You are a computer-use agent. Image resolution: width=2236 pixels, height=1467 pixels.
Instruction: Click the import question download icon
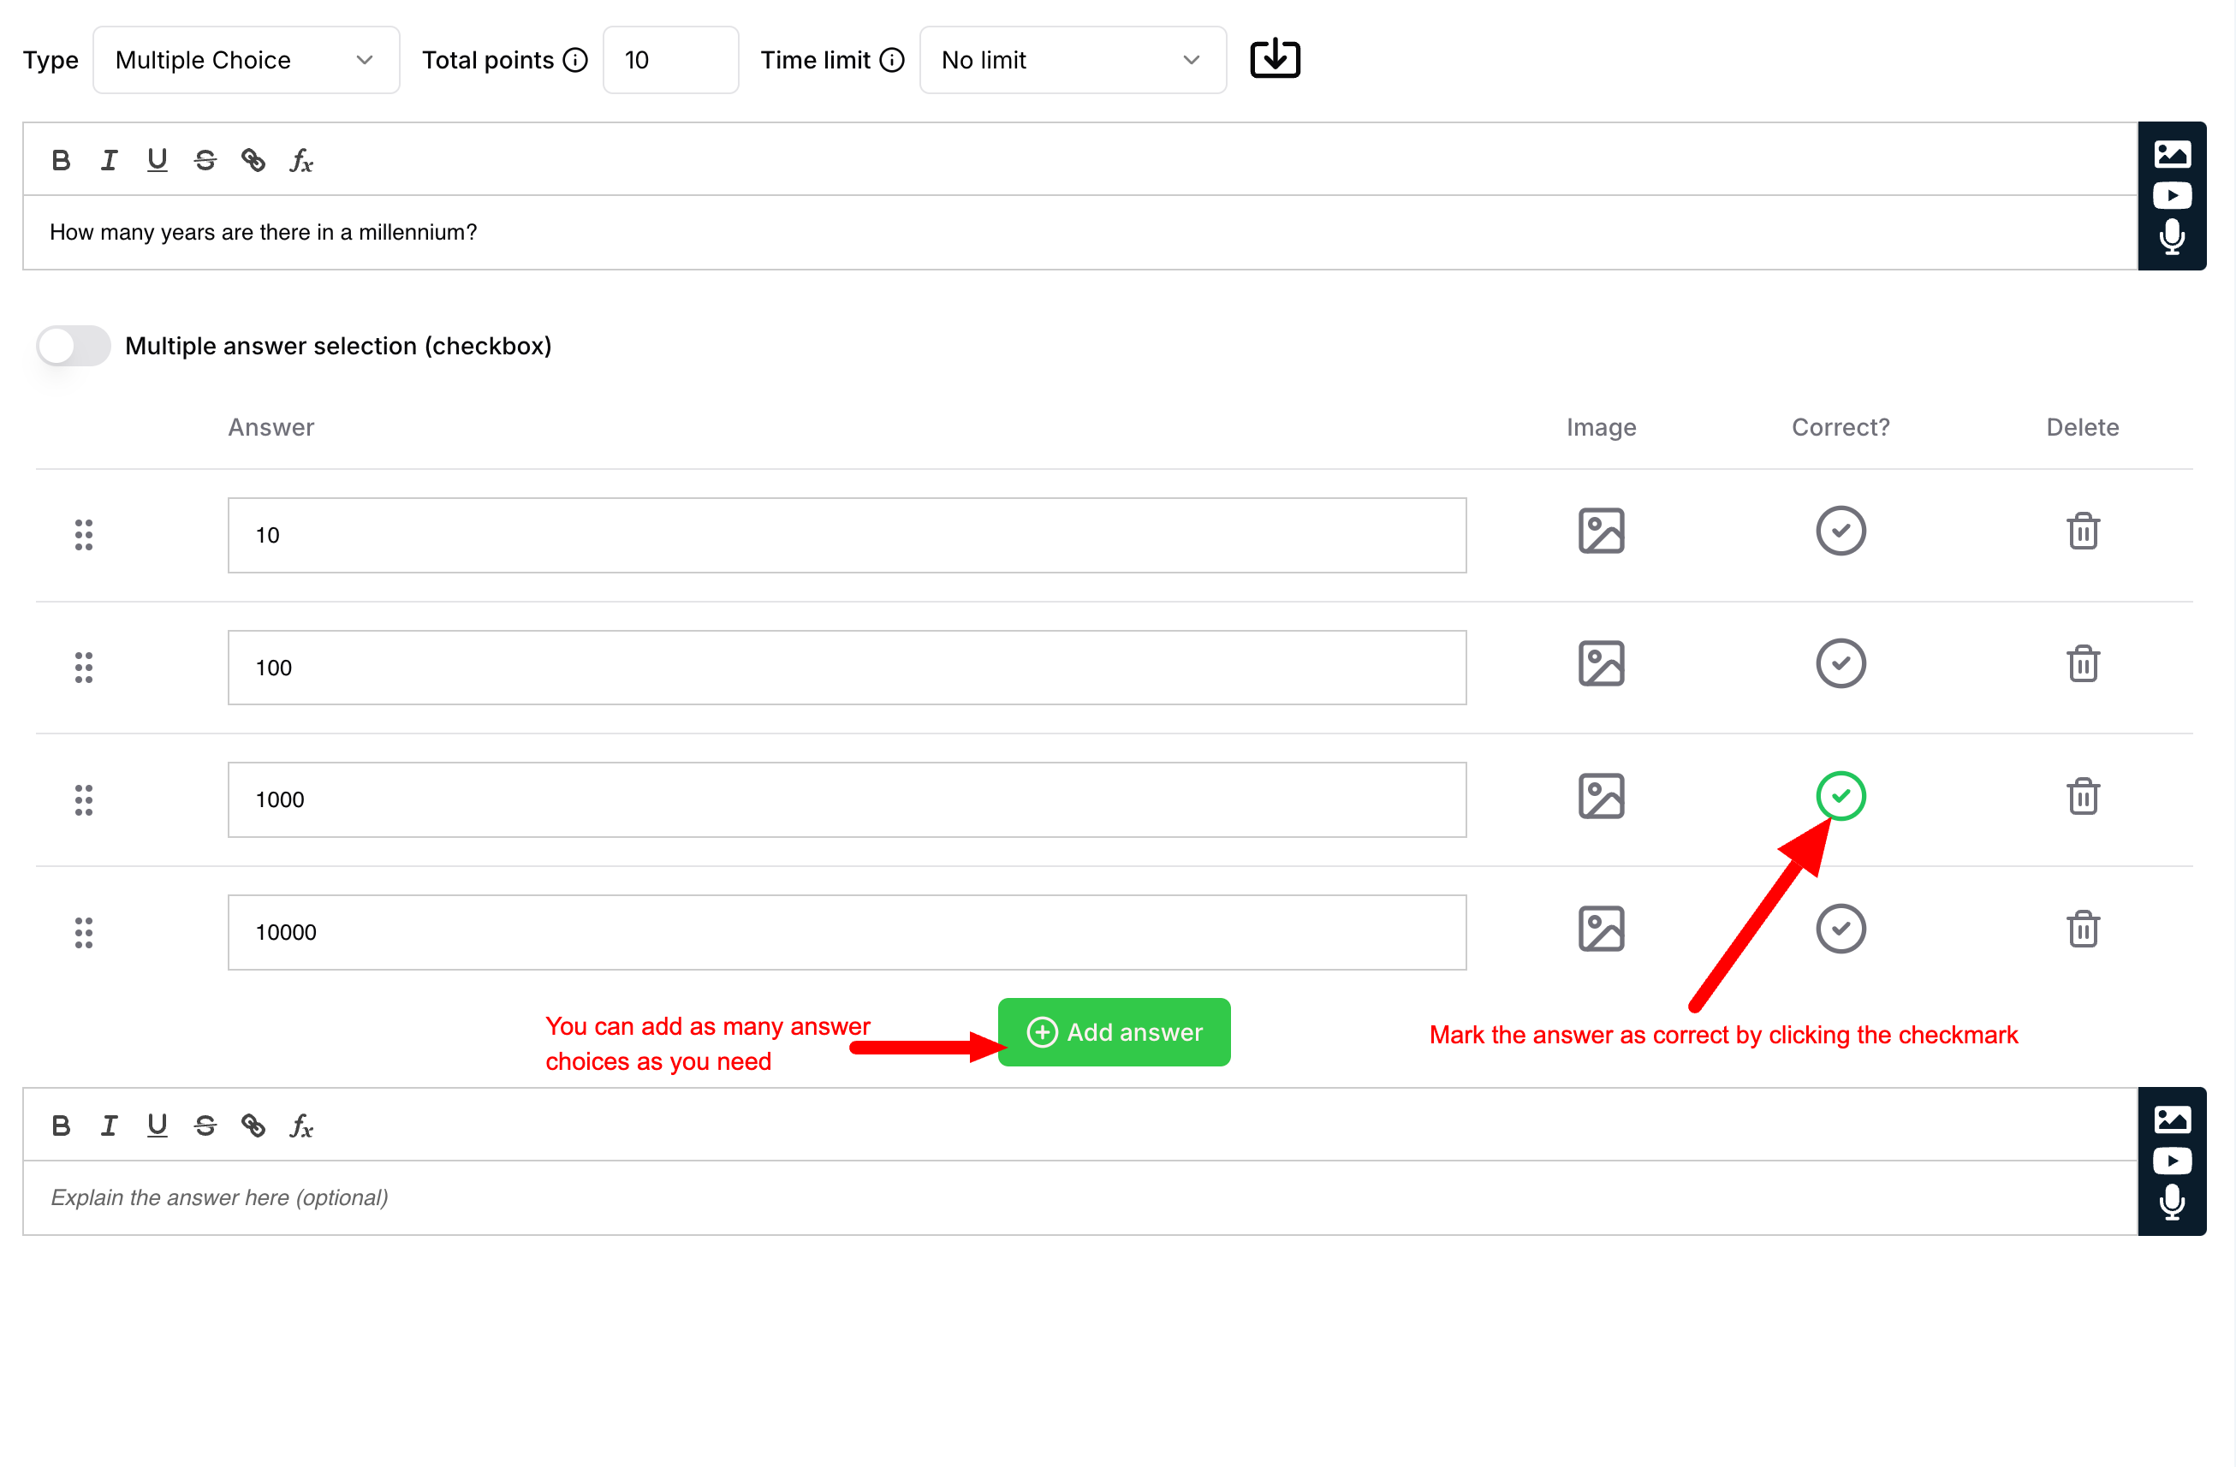coord(1274,59)
